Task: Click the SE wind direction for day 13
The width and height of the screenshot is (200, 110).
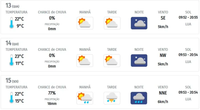Action: [163, 18]
